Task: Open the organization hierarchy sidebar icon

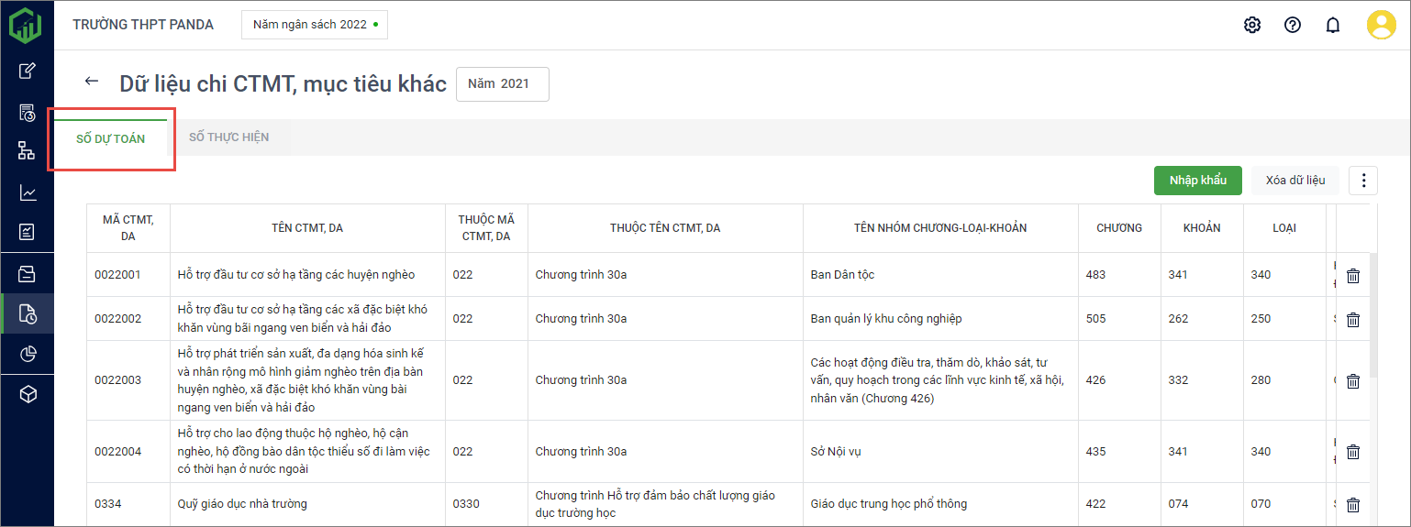Action: [28, 151]
